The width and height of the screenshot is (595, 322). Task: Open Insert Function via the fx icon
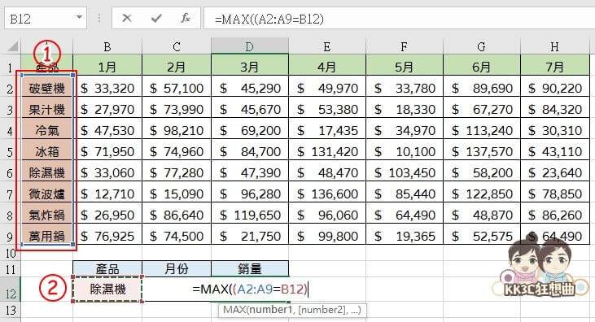tap(186, 18)
